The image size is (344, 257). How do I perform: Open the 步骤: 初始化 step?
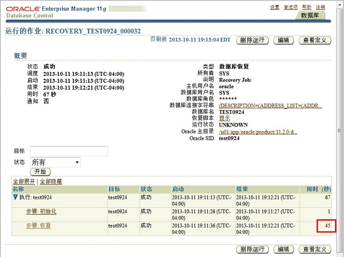click(41, 211)
